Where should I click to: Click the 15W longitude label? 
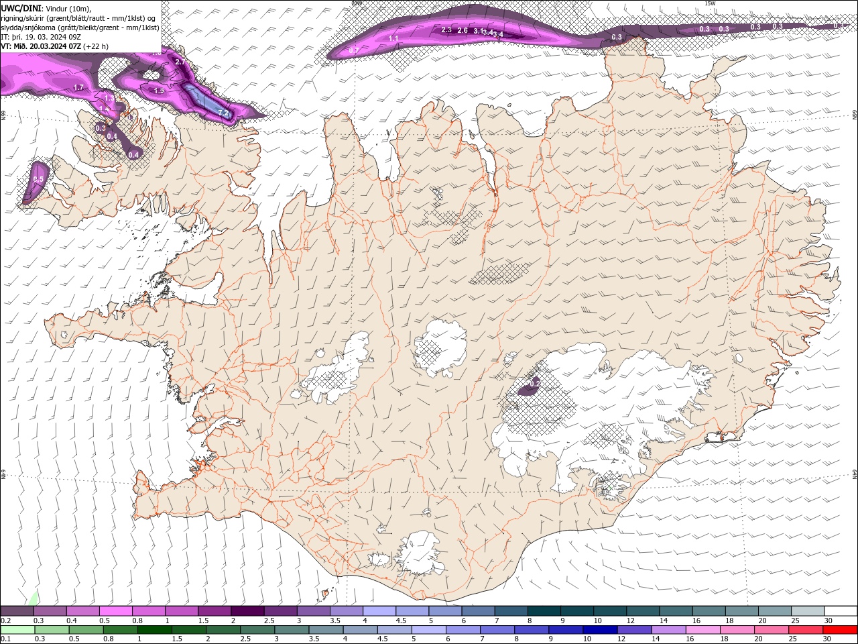(x=709, y=3)
